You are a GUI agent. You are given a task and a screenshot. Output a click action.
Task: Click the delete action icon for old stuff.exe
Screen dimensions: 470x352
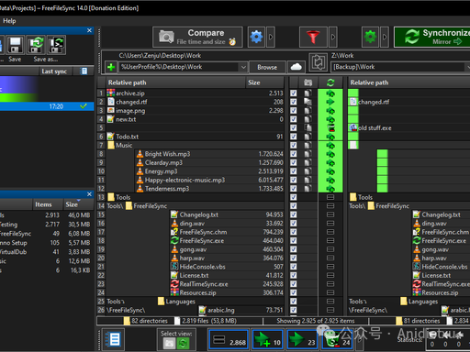(330, 127)
